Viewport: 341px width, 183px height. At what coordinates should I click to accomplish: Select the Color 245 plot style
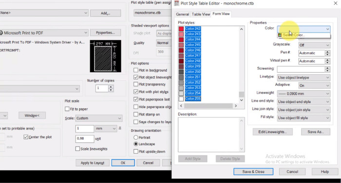tap(193, 45)
